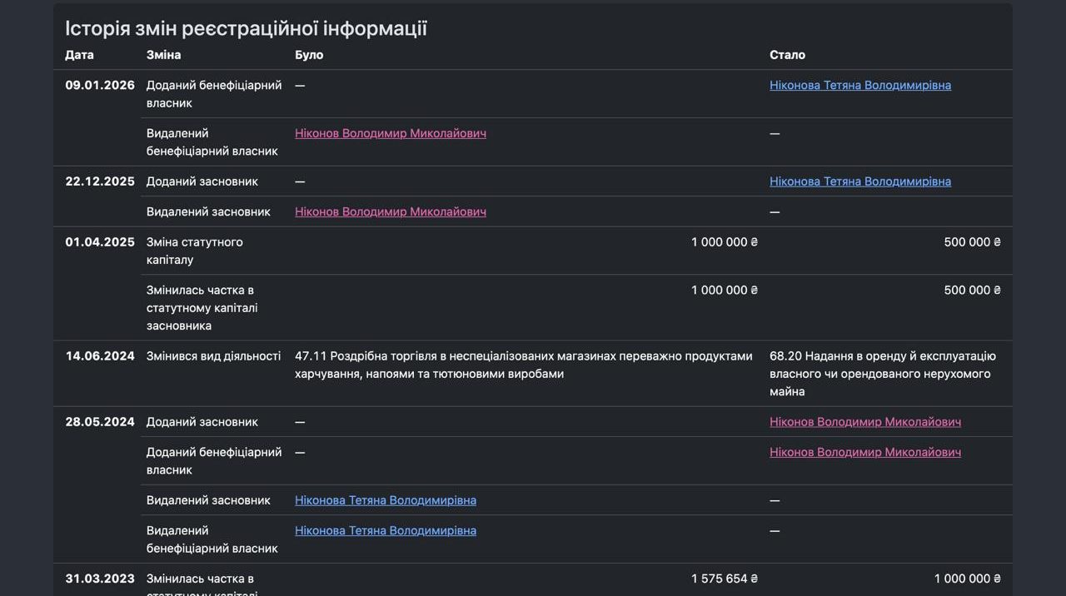1066x596 pixels.
Task: Select removed founder Ніконова Тетяна Володимирівна link
Action: tap(385, 500)
